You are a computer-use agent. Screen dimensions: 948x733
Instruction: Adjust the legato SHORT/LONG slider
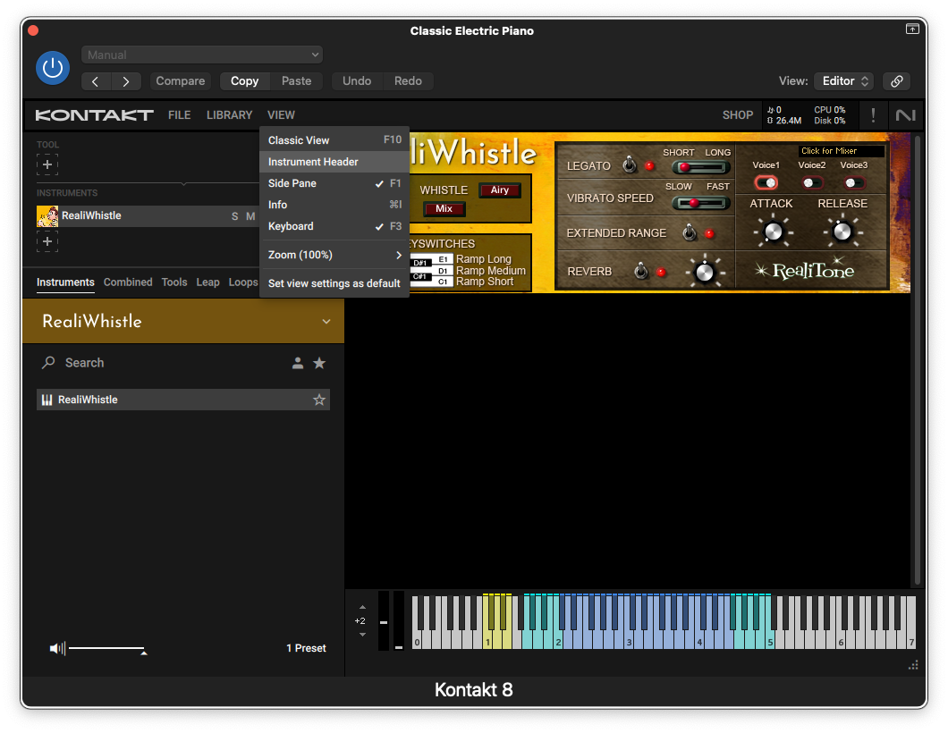701,167
